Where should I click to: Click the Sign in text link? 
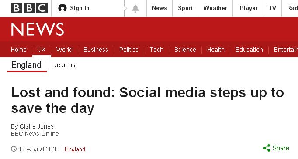click(80, 8)
